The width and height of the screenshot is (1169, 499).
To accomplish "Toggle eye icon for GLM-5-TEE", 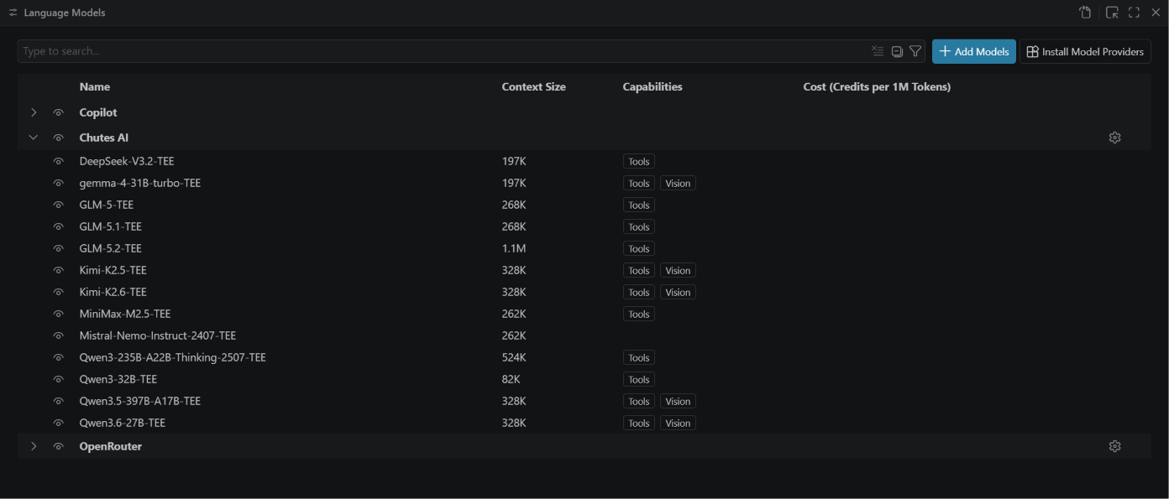I will tap(59, 205).
